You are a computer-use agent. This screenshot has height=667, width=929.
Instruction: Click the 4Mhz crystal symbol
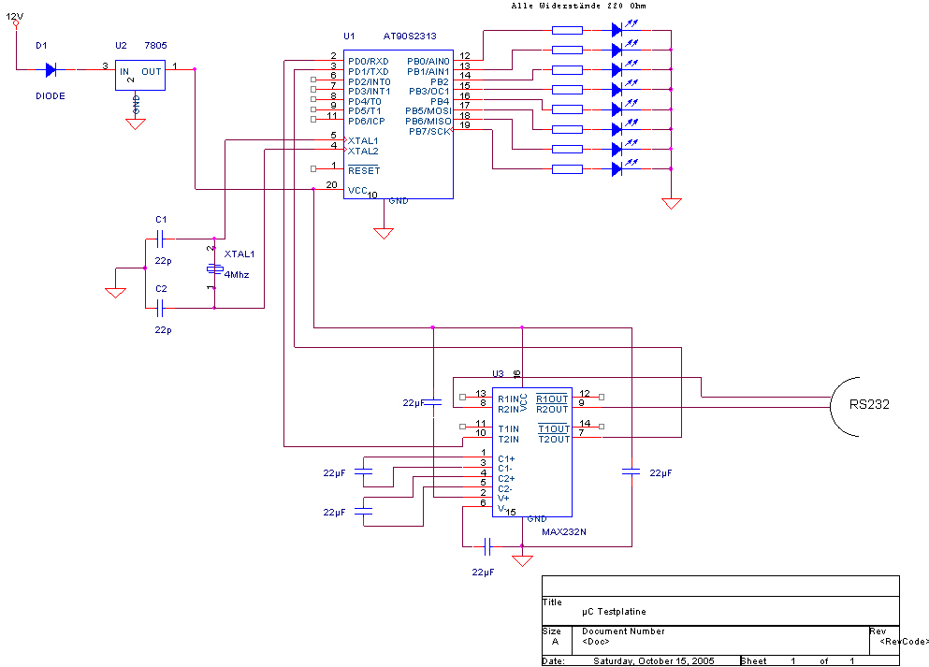[214, 268]
